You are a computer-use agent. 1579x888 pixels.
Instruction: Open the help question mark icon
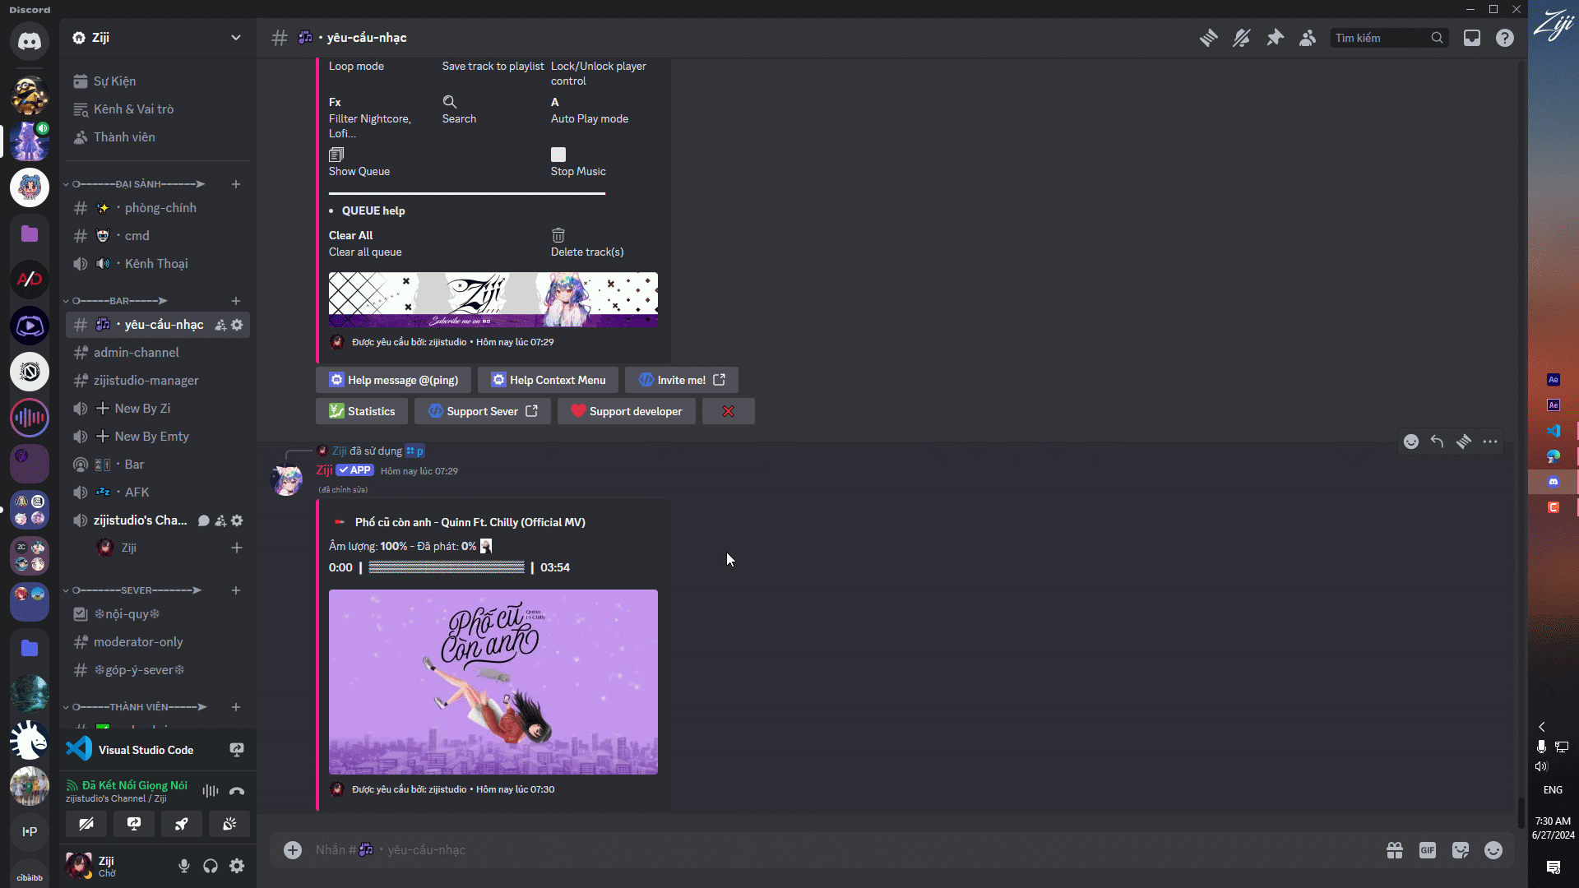1505,38
